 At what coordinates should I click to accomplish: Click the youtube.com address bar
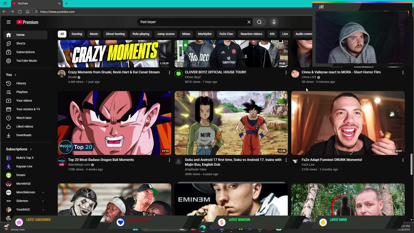pos(171,12)
